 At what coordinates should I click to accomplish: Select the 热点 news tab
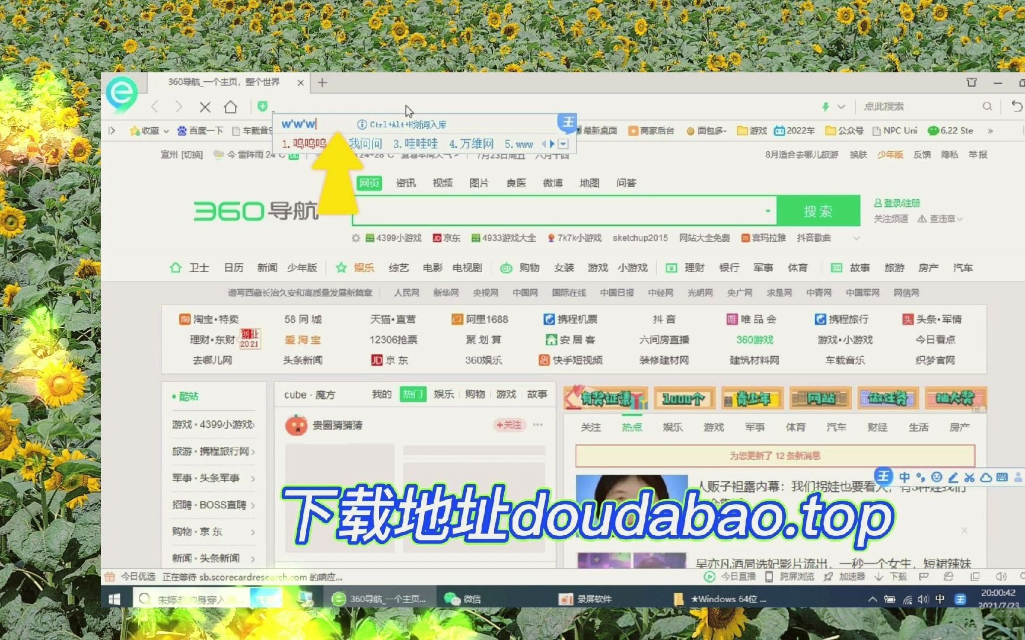point(632,427)
